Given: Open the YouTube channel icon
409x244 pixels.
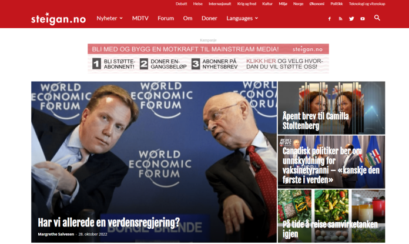Looking at the screenshot, I should 363,19.
